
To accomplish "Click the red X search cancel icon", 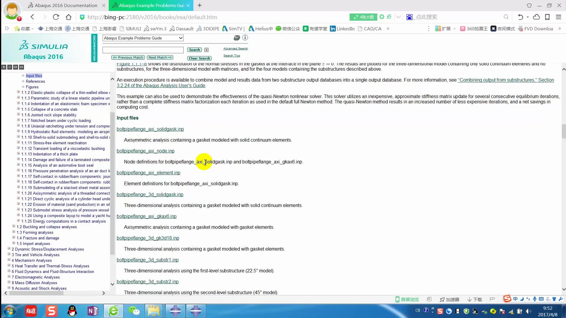I will coord(206,50).
